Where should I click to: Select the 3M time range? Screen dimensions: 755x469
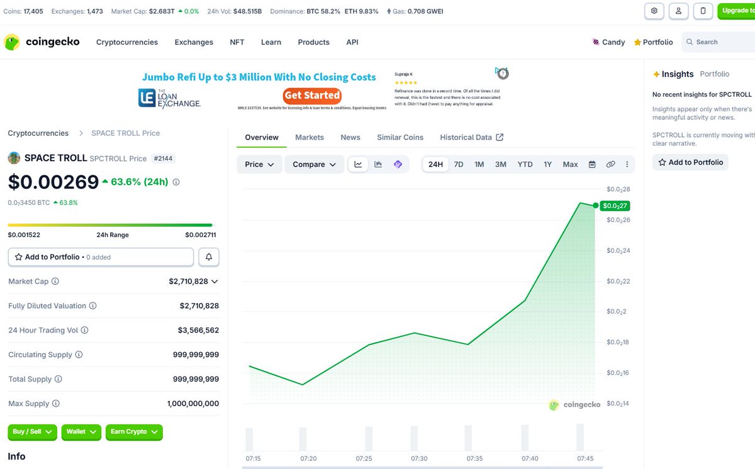pyautogui.click(x=501, y=164)
